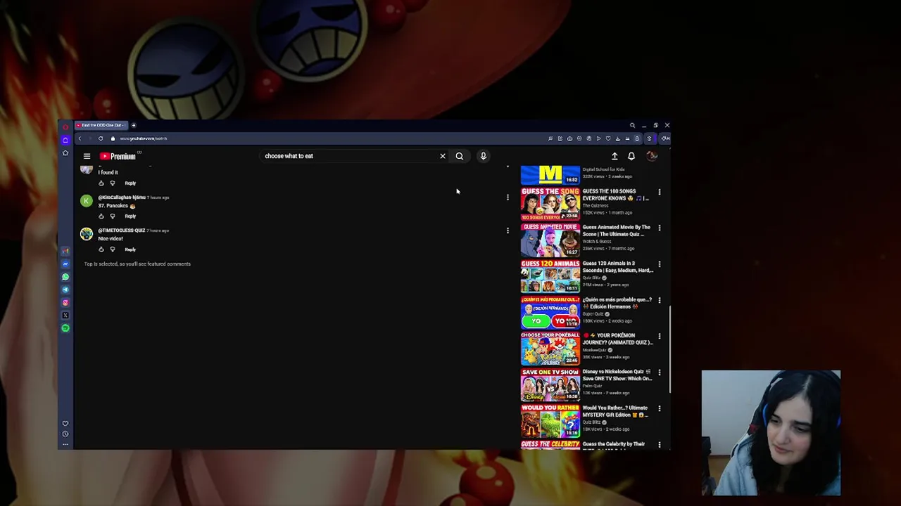Dislike the '37. Pancakes' comment

click(113, 216)
